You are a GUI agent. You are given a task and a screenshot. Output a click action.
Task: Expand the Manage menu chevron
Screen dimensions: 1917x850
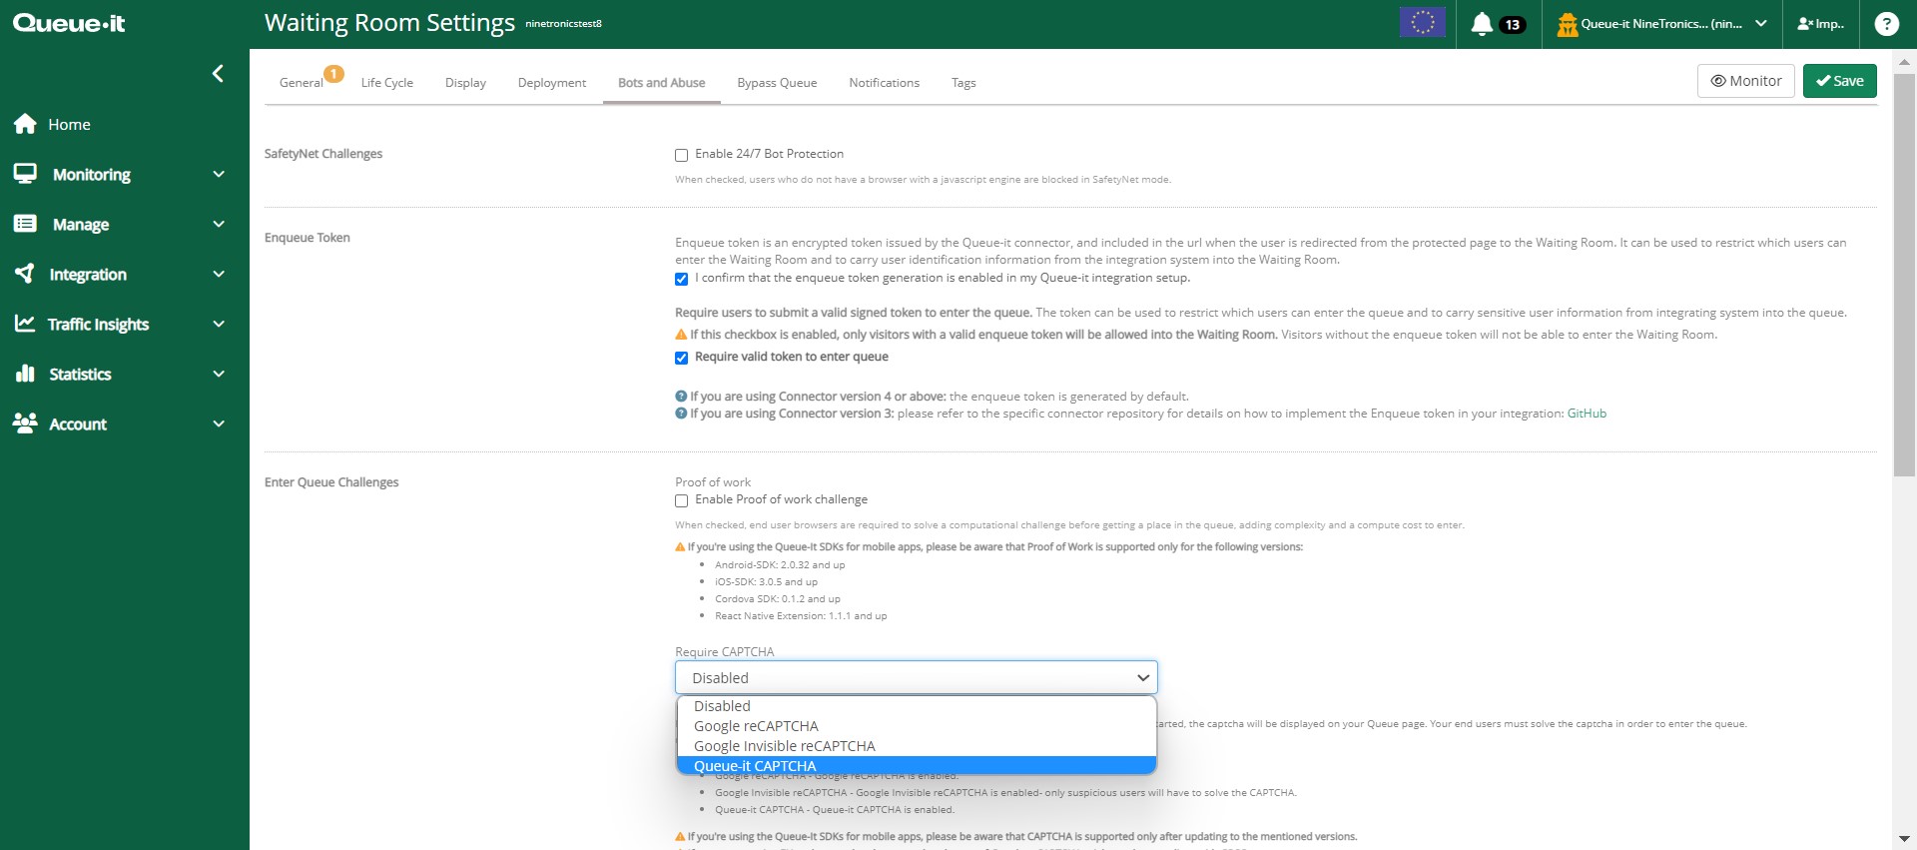point(219,224)
